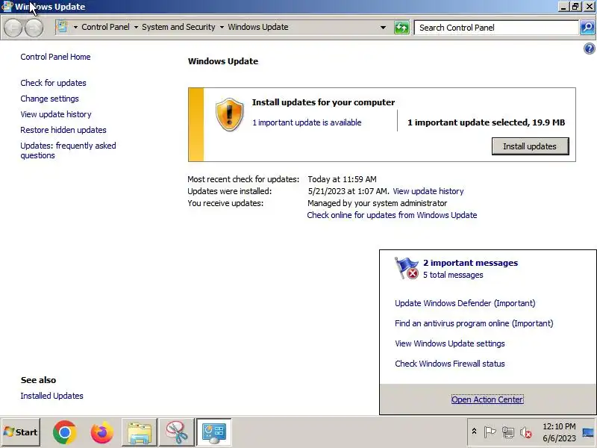
Task: Click the muted volume tray icon
Action: pos(526,432)
